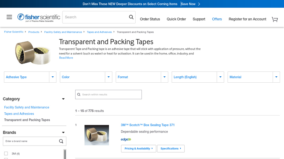Image resolution: width=284 pixels, height=159 pixels.
Task: Go to Products breadcrumb
Action: pyautogui.click(x=34, y=32)
